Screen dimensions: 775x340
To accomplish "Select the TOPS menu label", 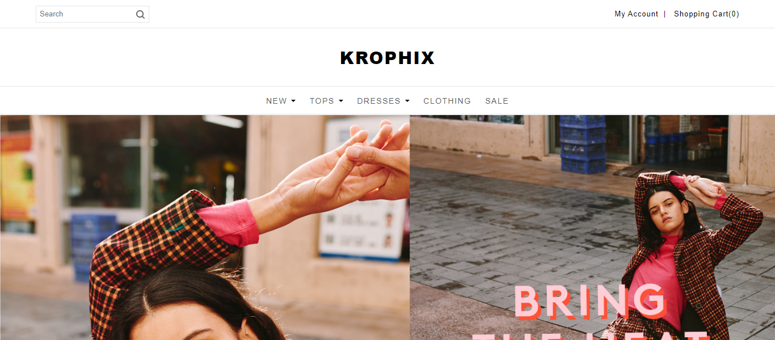I will click(322, 101).
